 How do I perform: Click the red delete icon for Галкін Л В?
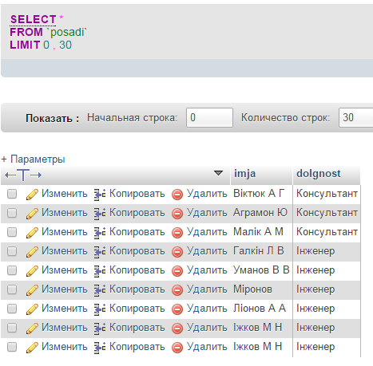click(x=177, y=252)
